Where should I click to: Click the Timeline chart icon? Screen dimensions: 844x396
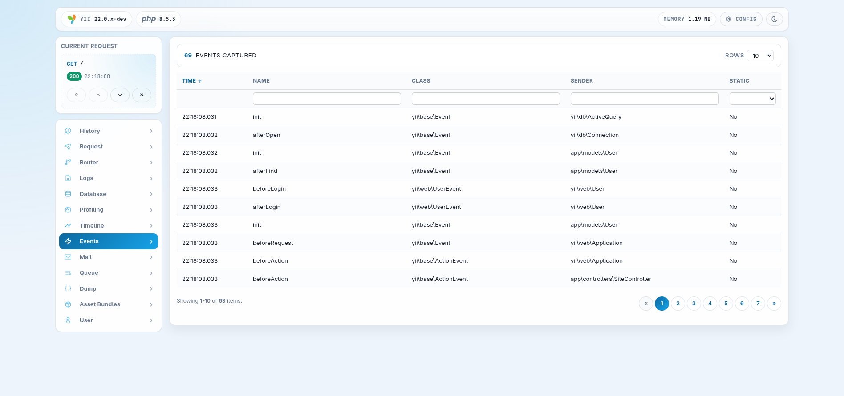pos(68,225)
